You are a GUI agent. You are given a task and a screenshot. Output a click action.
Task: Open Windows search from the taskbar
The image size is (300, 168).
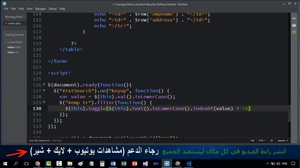pyautogui.click(x=16, y=164)
